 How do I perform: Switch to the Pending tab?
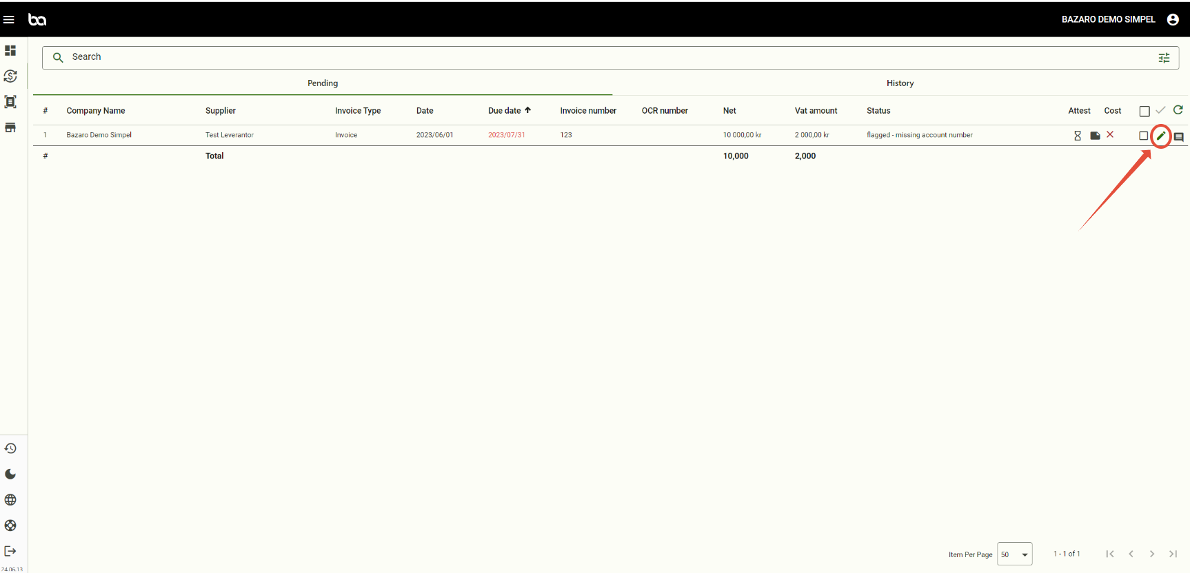pos(323,83)
